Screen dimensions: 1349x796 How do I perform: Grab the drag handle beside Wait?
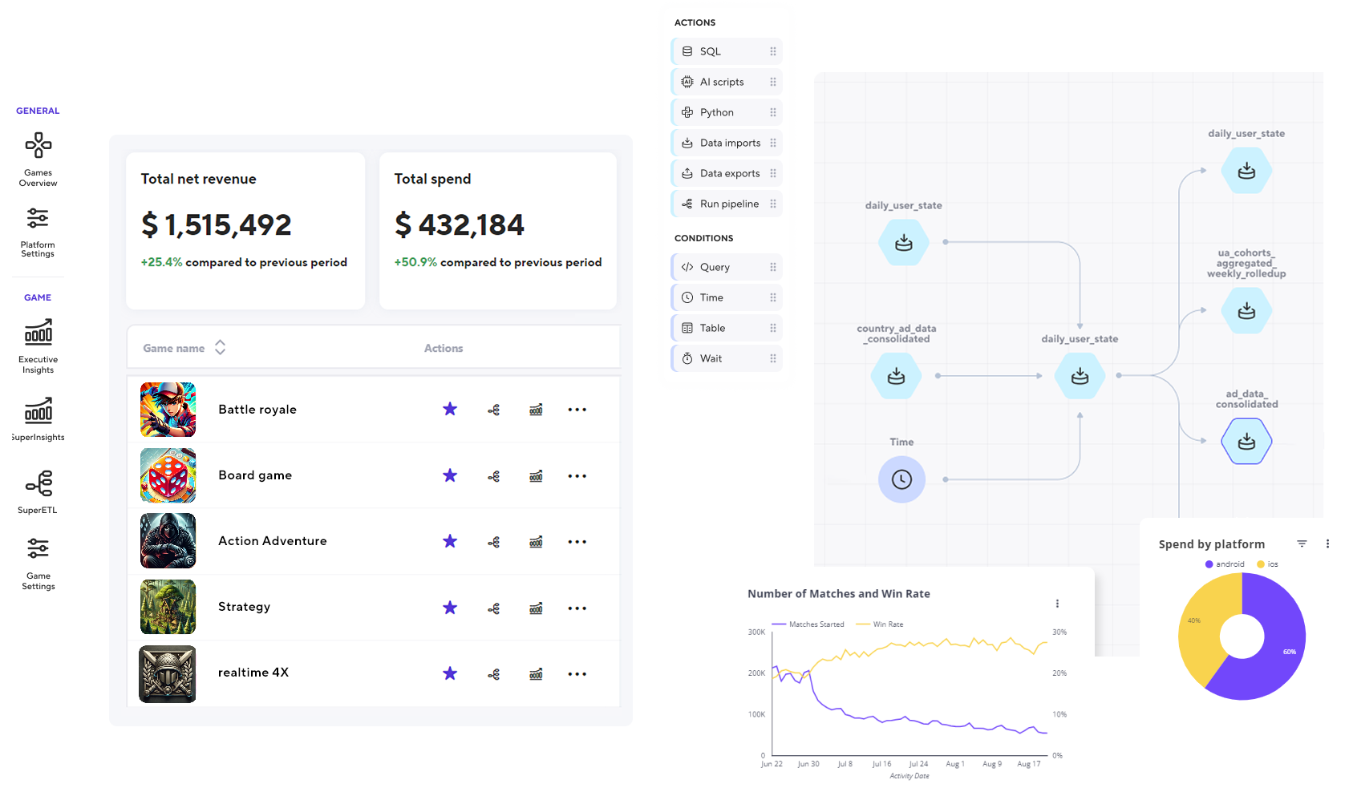773,358
